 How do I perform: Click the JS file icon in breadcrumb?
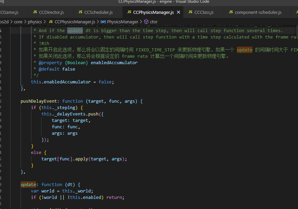pyautogui.click(x=51, y=22)
